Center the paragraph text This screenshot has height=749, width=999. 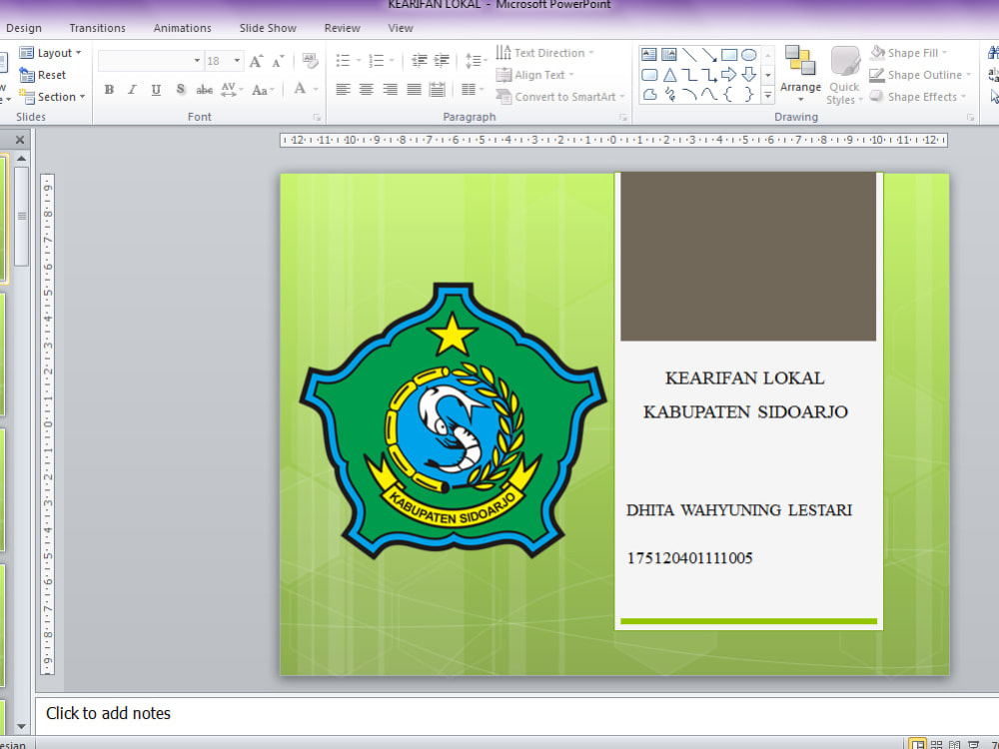[366, 89]
